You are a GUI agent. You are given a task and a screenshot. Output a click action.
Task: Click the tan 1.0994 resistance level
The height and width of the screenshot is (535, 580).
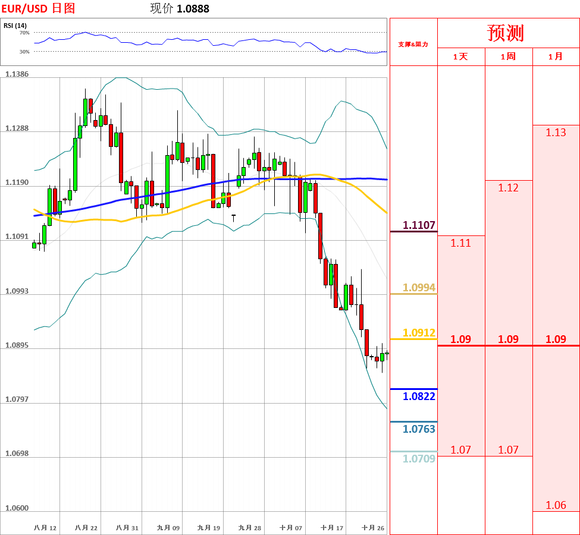pos(419,288)
